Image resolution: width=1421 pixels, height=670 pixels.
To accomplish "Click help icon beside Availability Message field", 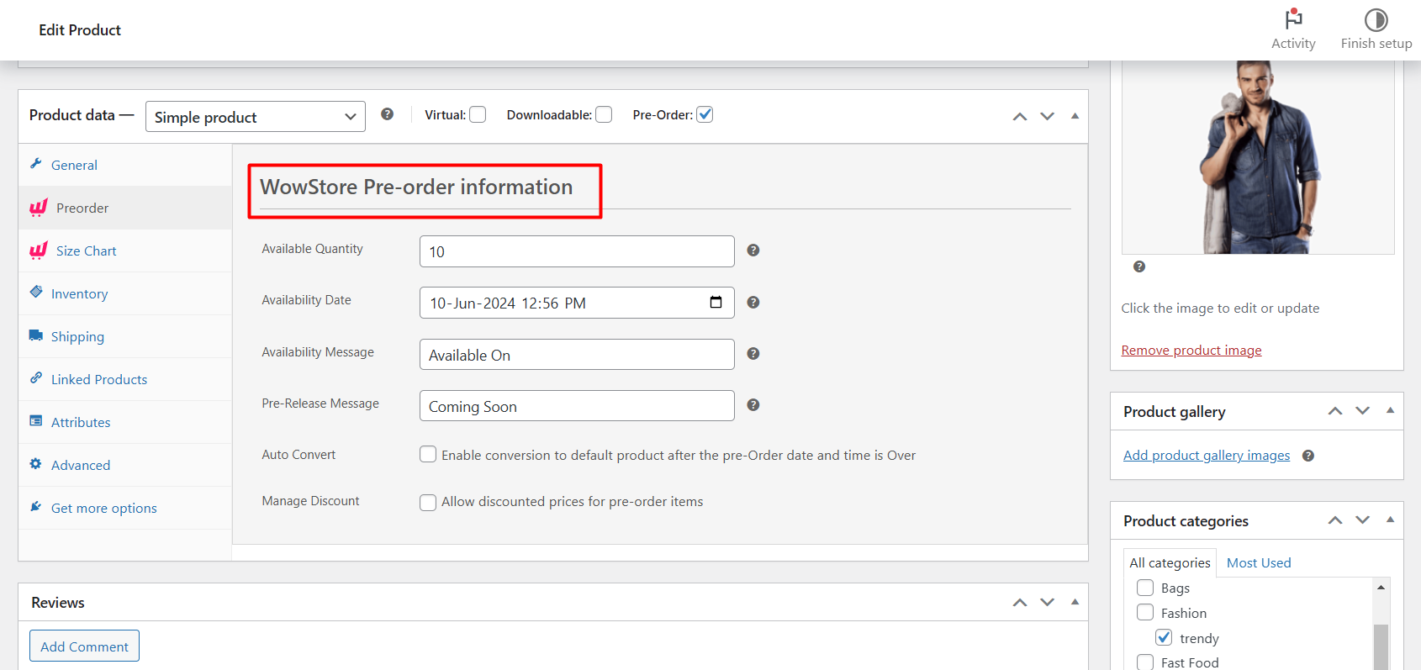I will tap(753, 354).
